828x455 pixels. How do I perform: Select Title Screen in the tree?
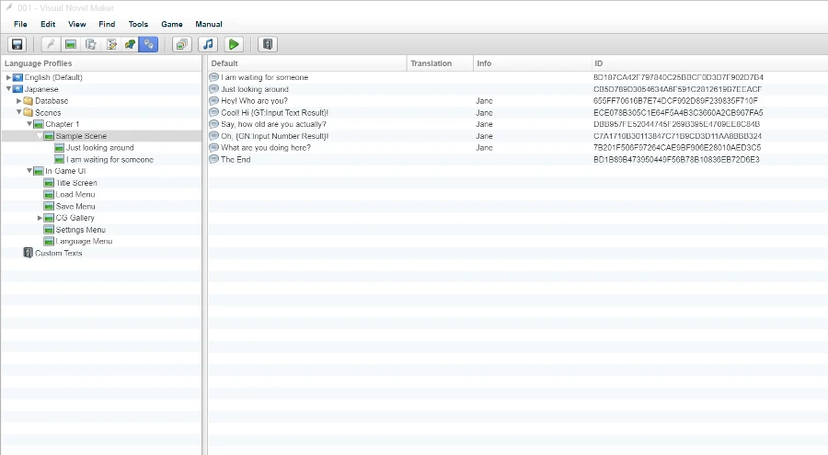click(75, 183)
